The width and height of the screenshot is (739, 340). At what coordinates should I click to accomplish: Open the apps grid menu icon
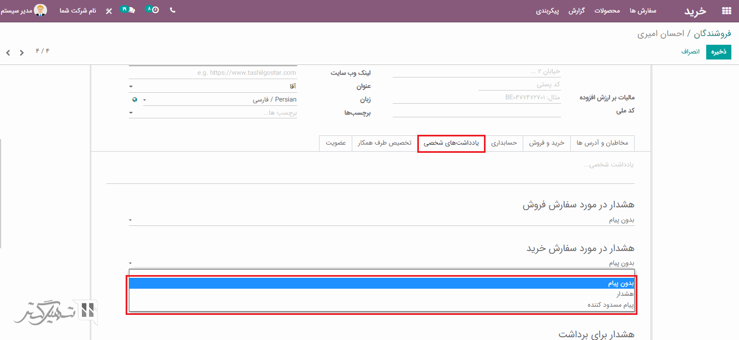point(726,11)
